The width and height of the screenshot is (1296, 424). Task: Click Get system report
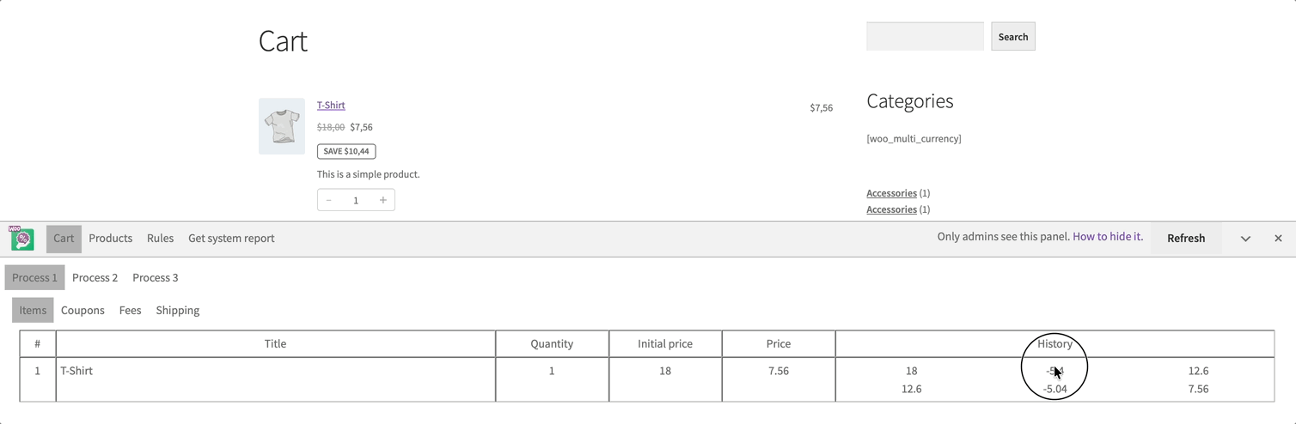pyautogui.click(x=231, y=239)
